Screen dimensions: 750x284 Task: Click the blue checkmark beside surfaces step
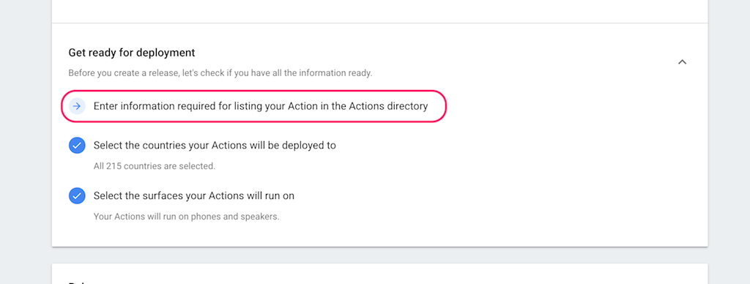click(x=77, y=195)
